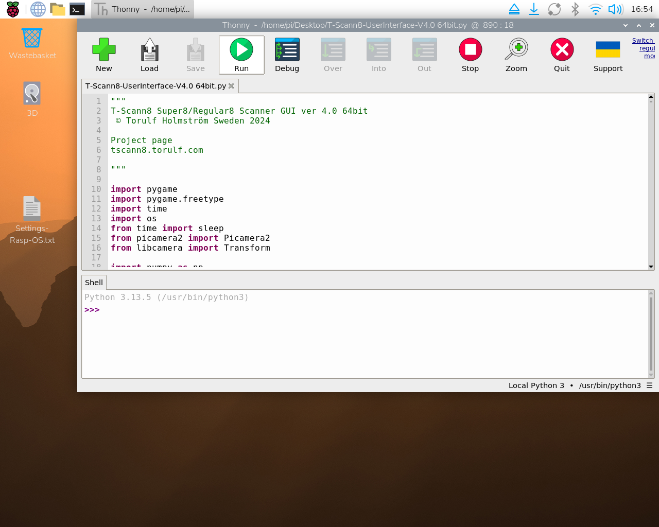
Task: Click the line 'from time import sleep'
Action: click(x=167, y=229)
